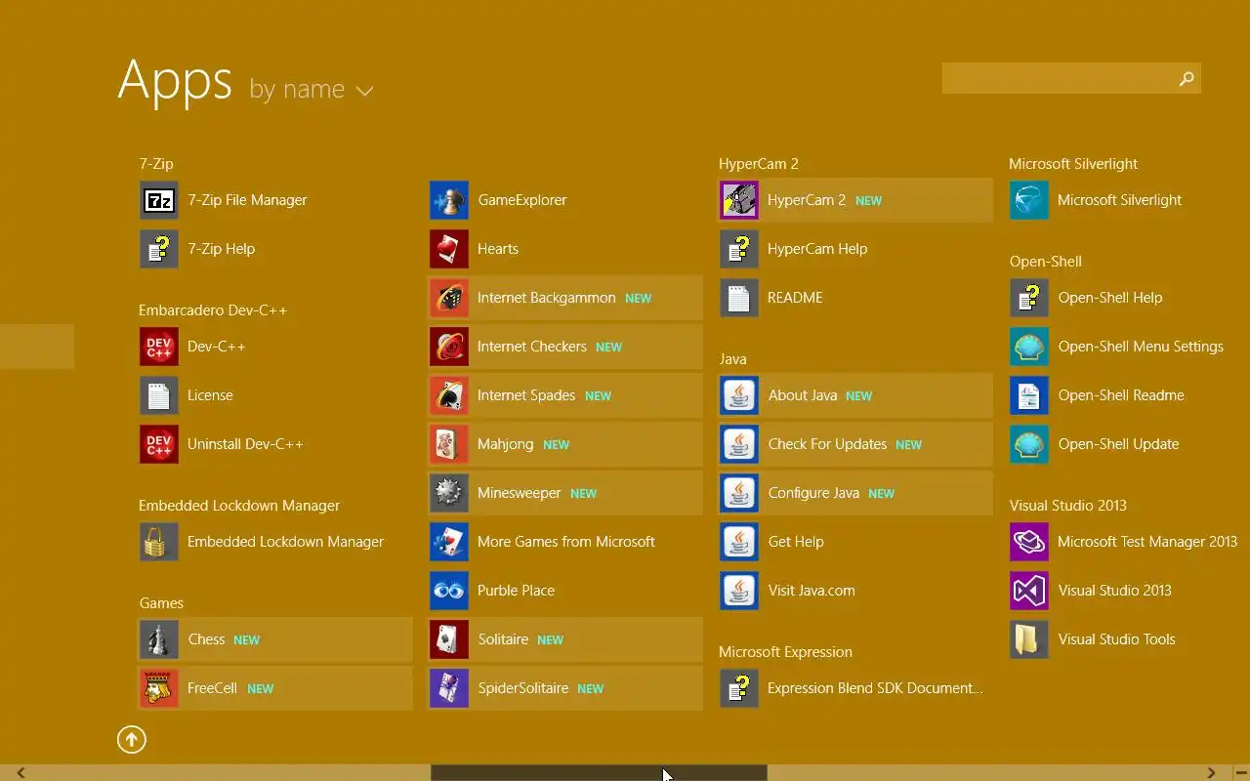
Task: Launch 7-Zip Help icon
Action: point(159,249)
